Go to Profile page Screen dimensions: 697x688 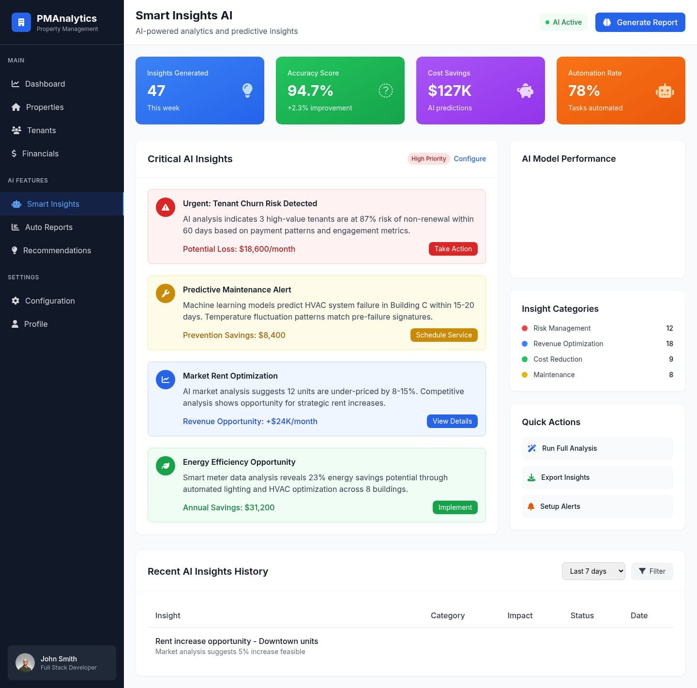62,324
